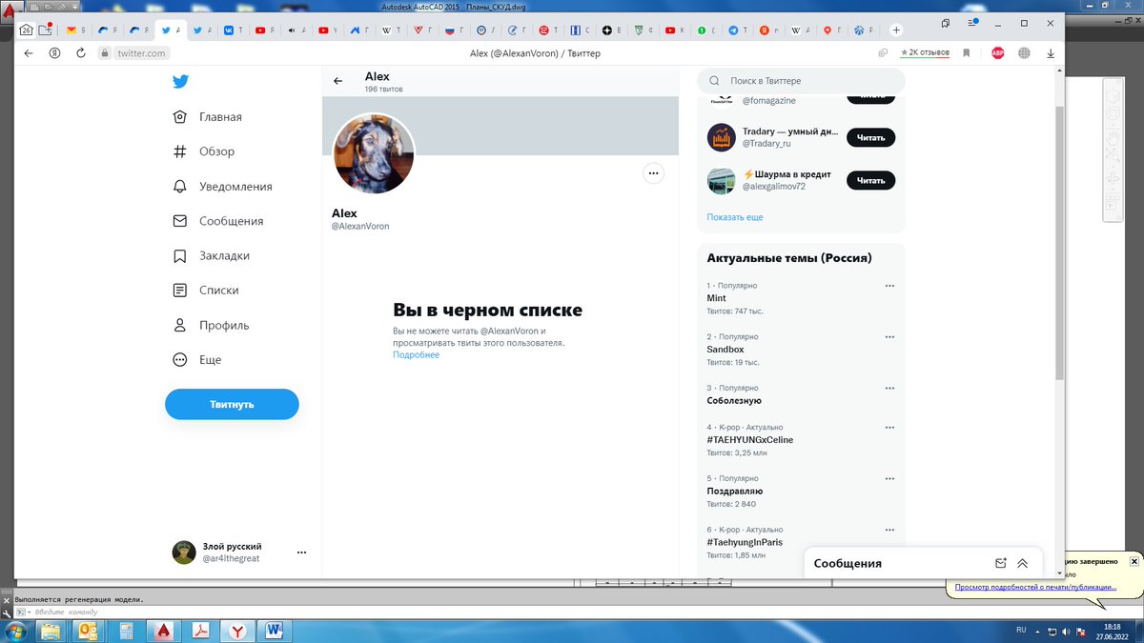
Task: Open options for Поздравляю trend
Action: (x=889, y=478)
